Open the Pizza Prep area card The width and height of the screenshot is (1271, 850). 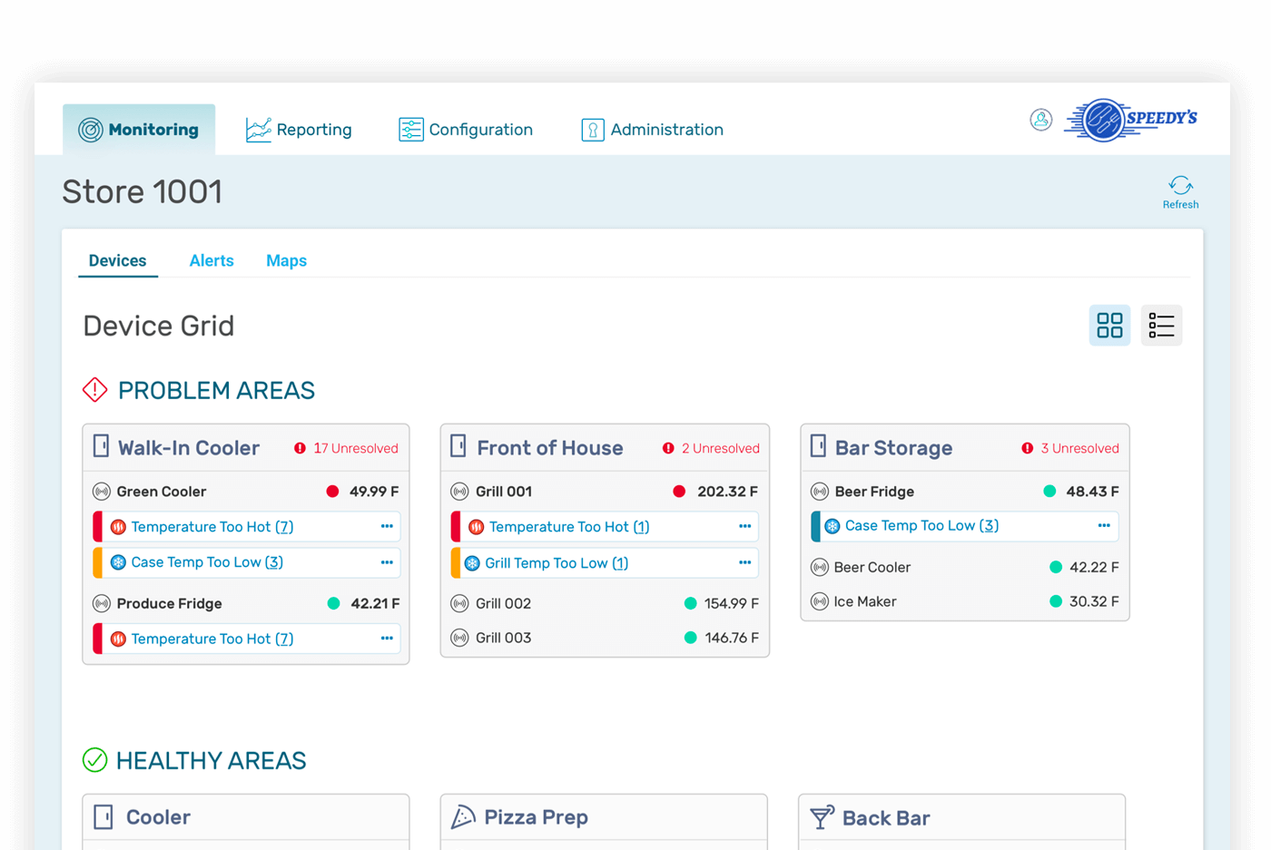604,821
